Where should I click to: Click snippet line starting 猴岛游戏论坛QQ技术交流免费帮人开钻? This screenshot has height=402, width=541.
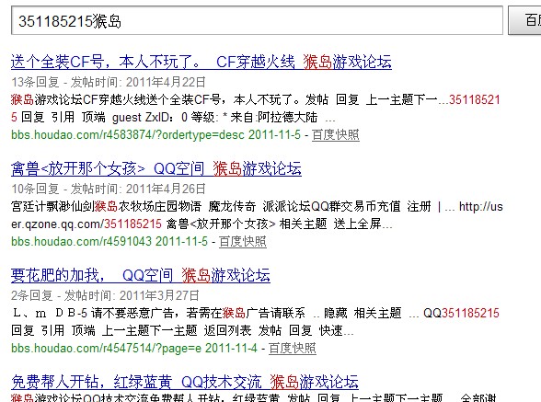coord(254,397)
